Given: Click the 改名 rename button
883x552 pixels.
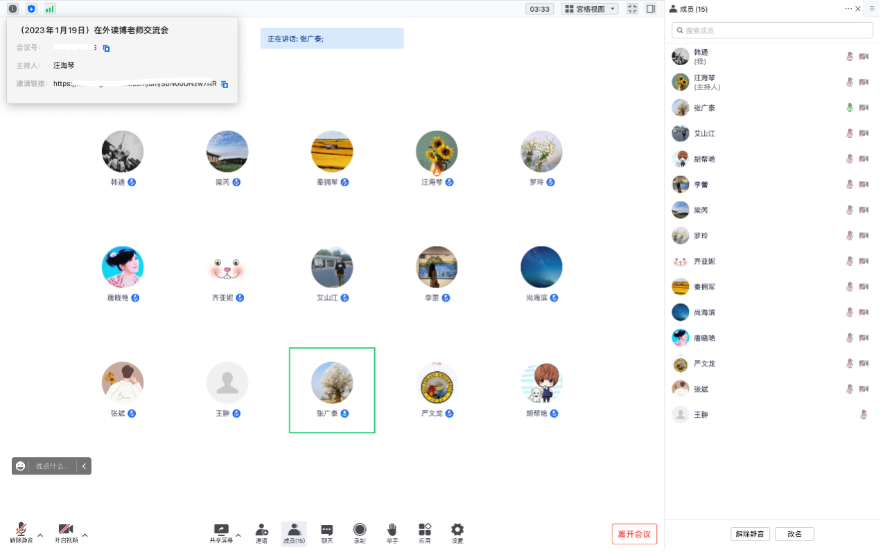Looking at the screenshot, I should point(794,534).
